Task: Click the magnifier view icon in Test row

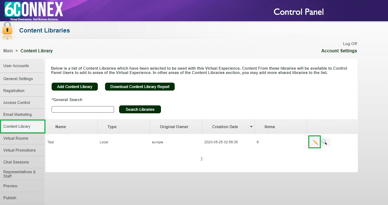Action: (x=324, y=142)
